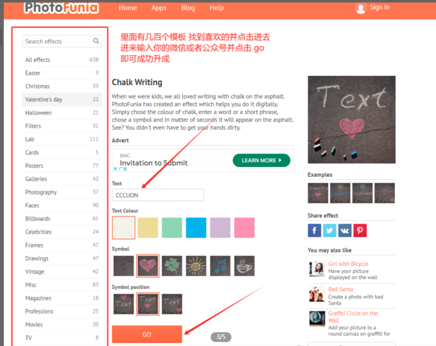Share effect on Facebook
The width and height of the screenshot is (436, 346).
point(314,230)
